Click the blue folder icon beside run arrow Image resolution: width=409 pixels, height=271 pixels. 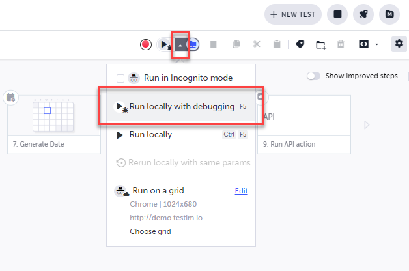coord(193,44)
